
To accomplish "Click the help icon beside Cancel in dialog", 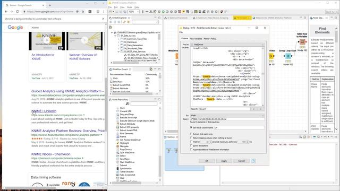I will tap(253, 161).
